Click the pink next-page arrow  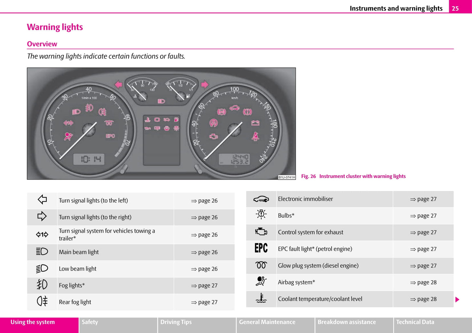coord(457,299)
